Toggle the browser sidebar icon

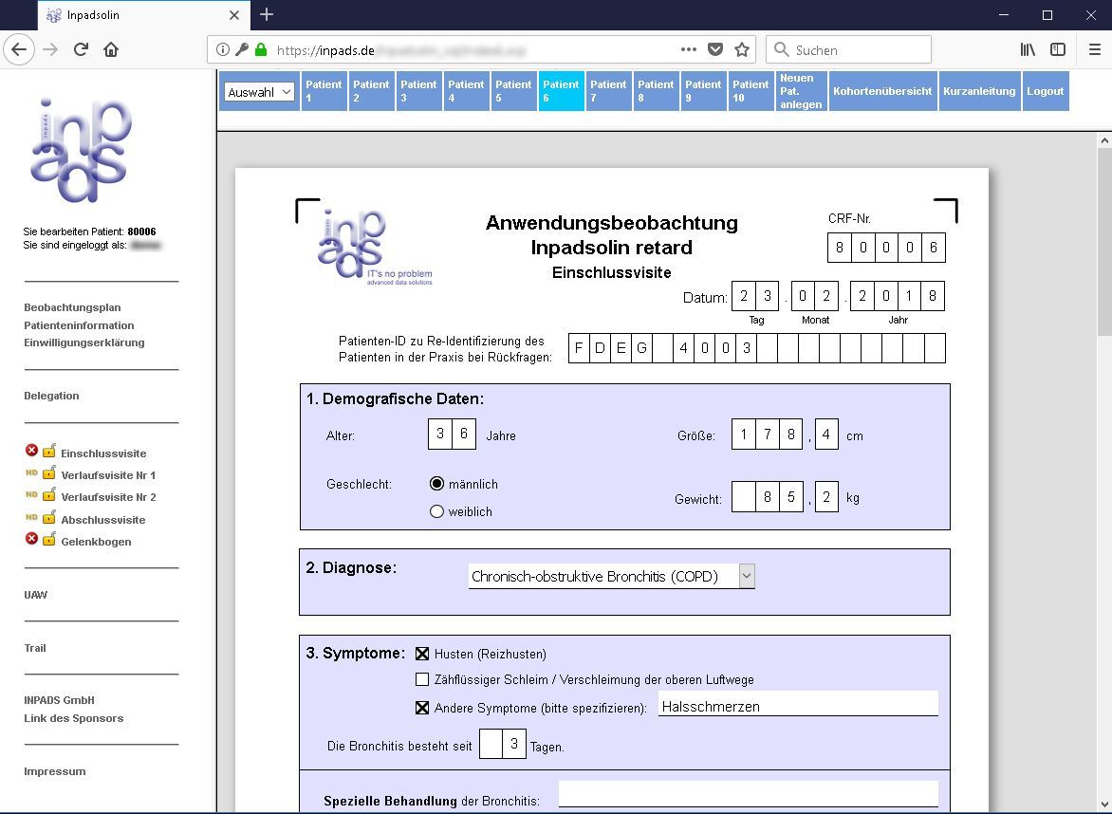1057,49
